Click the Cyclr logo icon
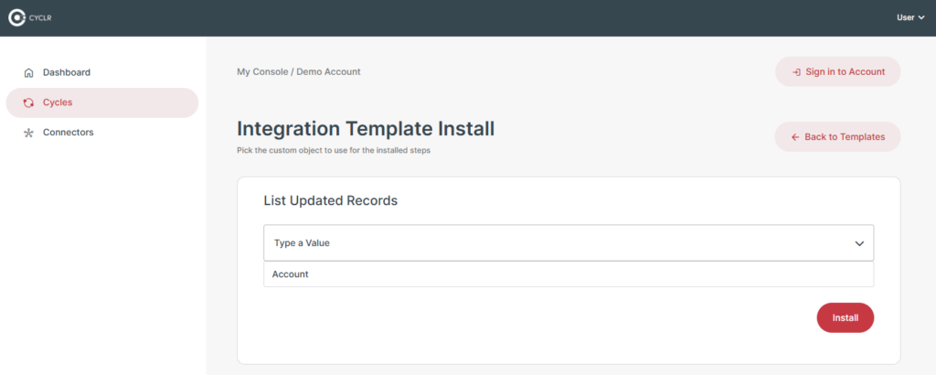 (x=16, y=18)
